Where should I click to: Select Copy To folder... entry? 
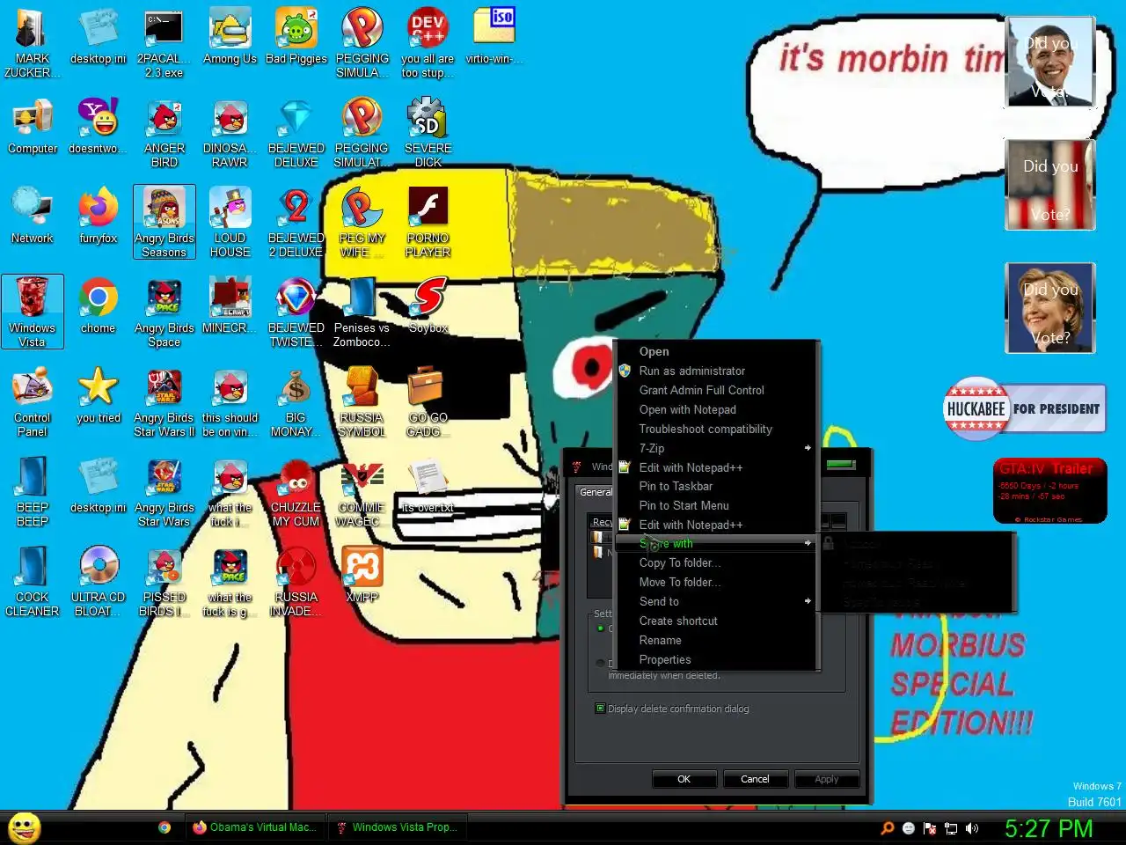pyautogui.click(x=715, y=562)
